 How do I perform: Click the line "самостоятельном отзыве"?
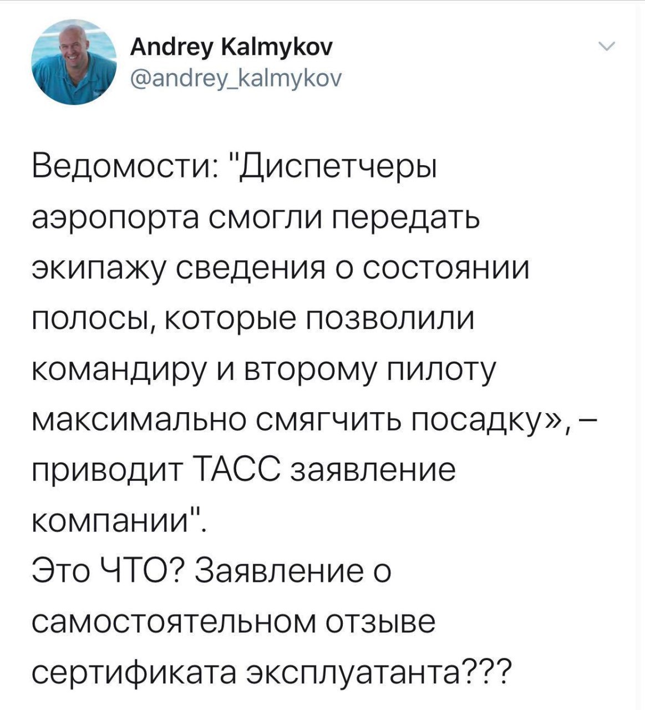[233, 623]
